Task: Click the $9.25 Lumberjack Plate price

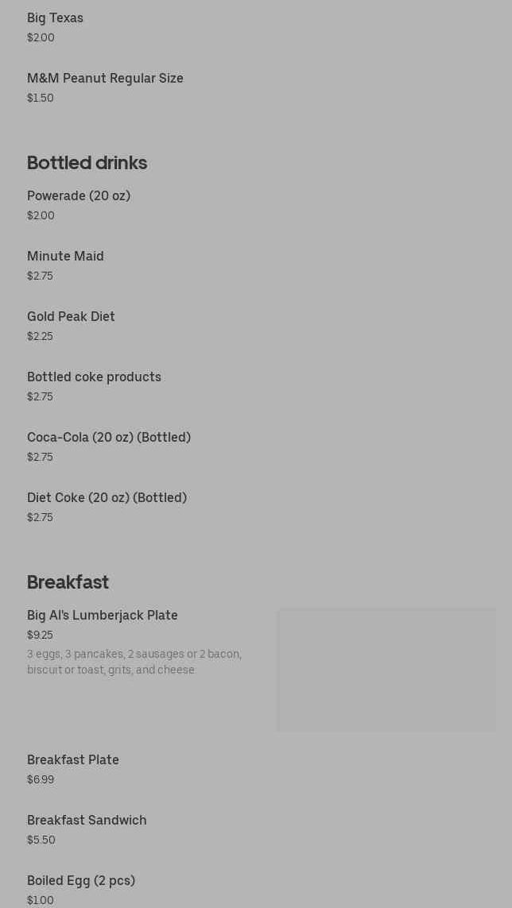Action: pyautogui.click(x=40, y=636)
